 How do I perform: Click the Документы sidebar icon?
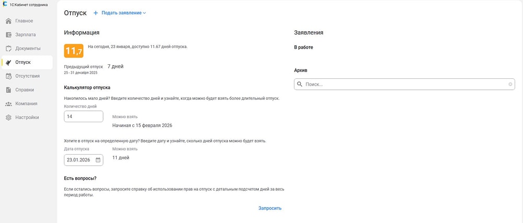point(8,49)
